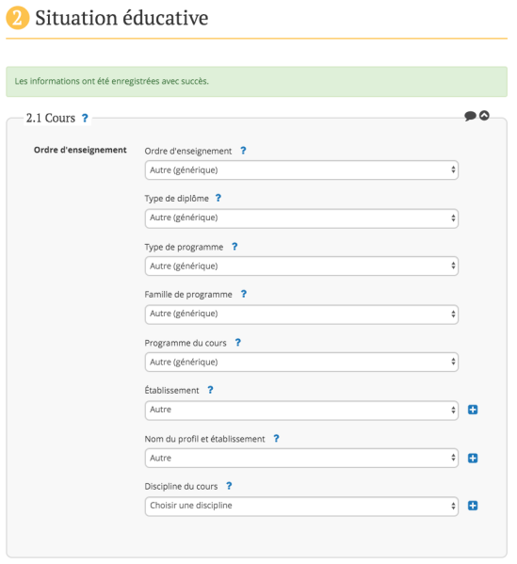Open the Choisir une discipline dropdown
Image resolution: width=517 pixels, height=564 pixels.
coord(301,507)
